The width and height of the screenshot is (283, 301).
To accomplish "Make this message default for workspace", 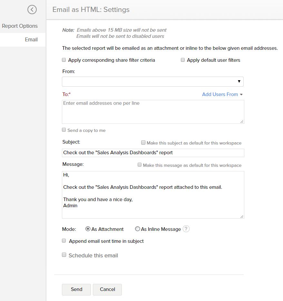I will tap(140, 165).
